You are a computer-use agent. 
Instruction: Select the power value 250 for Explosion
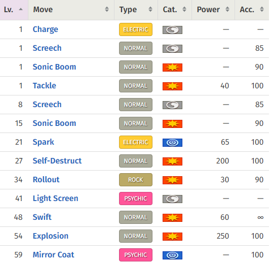pyautogui.click(x=223, y=236)
